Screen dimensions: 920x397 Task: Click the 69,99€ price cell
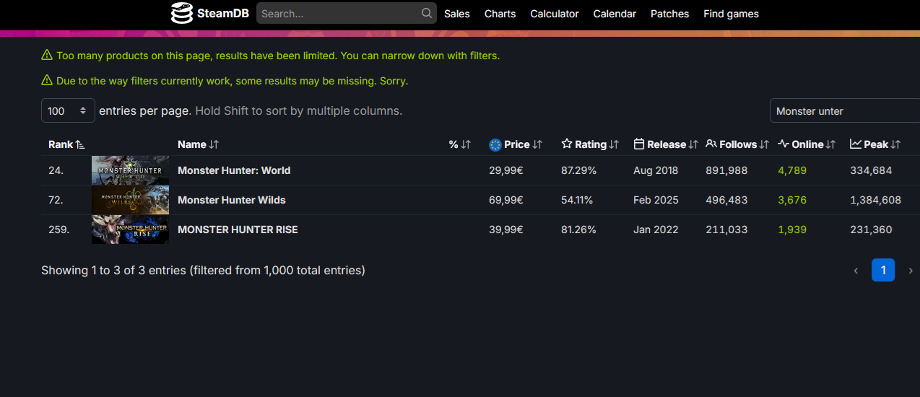[506, 200]
